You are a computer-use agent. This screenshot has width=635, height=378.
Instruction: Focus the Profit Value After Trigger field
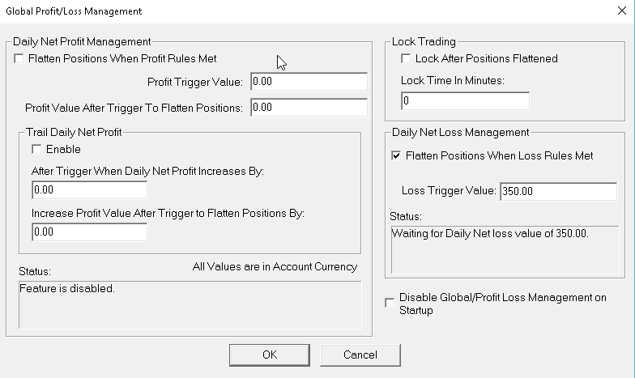(x=309, y=108)
